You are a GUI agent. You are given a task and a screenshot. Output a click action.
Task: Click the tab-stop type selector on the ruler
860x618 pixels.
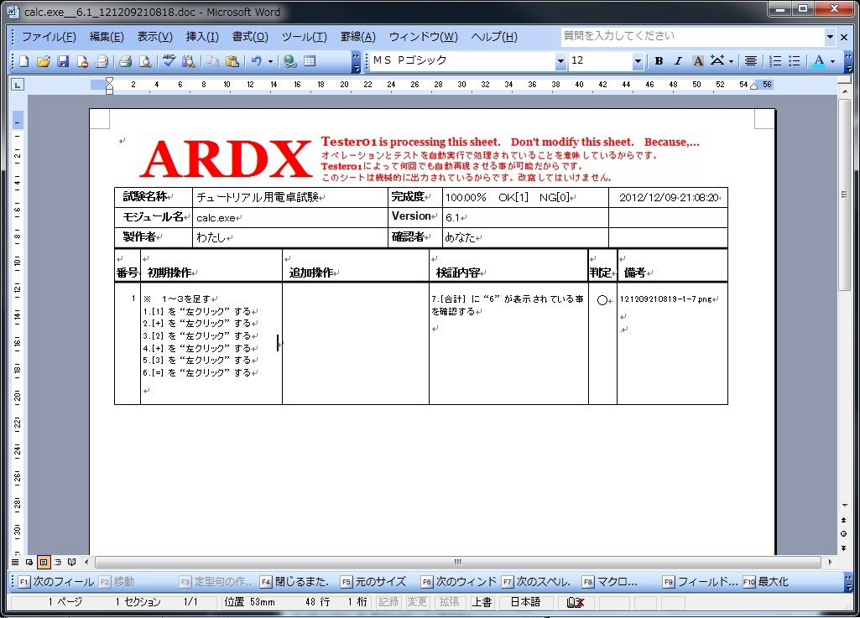[x=18, y=85]
